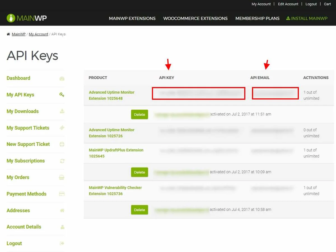Click the MainWP logo icon

[11, 18]
